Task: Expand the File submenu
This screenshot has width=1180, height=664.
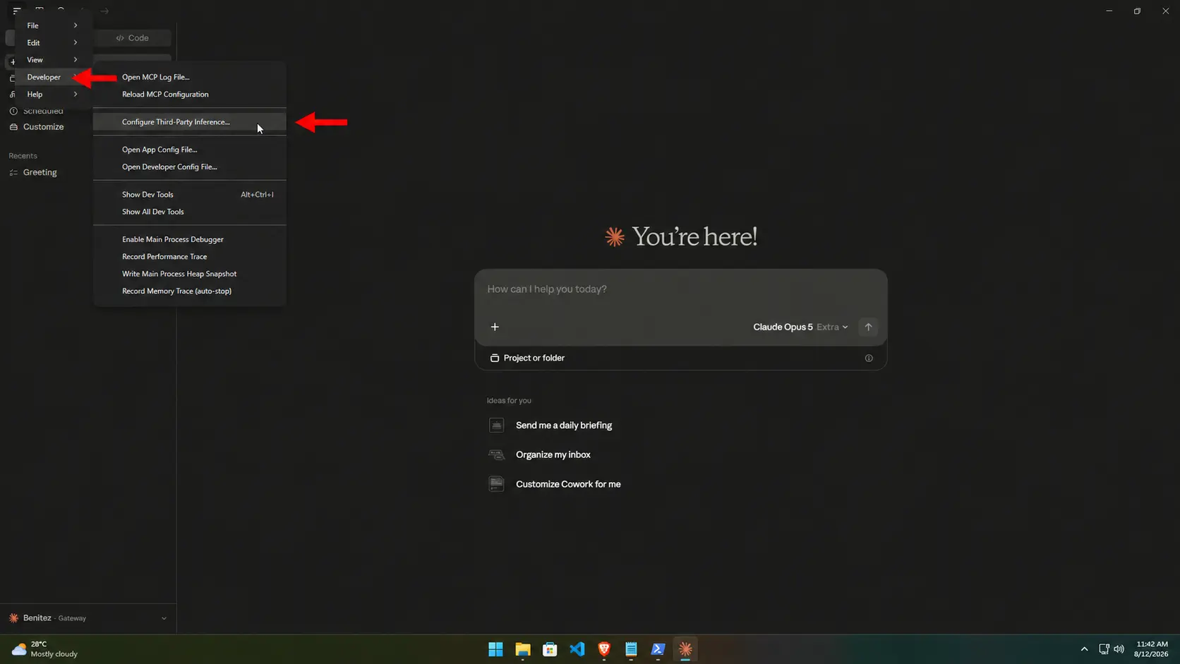Action: click(54, 25)
